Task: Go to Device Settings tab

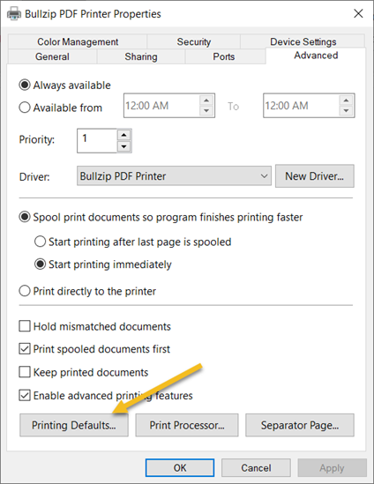Action: [x=303, y=41]
